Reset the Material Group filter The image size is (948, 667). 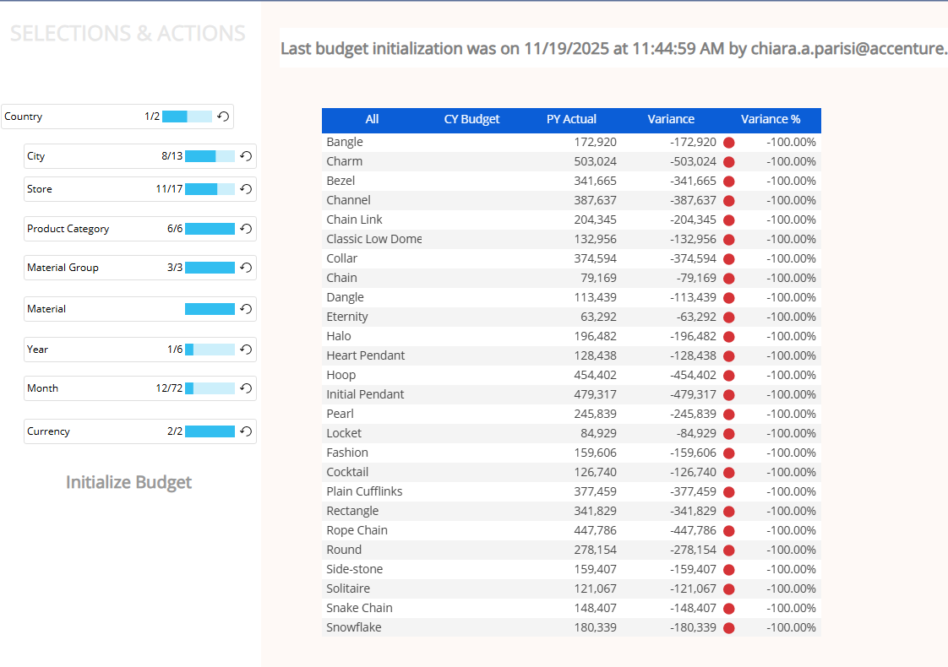pos(246,267)
